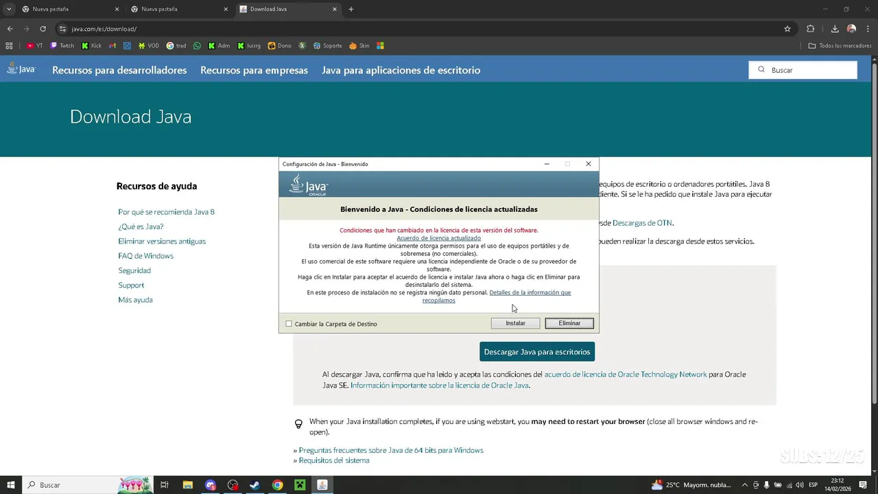Open Steam from the taskbar
Image resolution: width=878 pixels, height=494 pixels.
tap(254, 485)
